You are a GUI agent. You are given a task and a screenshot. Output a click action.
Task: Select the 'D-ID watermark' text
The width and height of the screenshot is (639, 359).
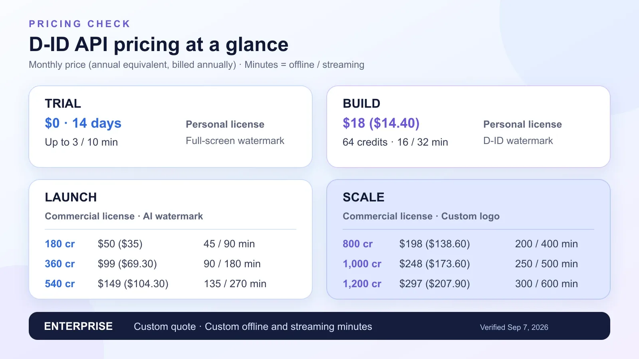(x=518, y=141)
